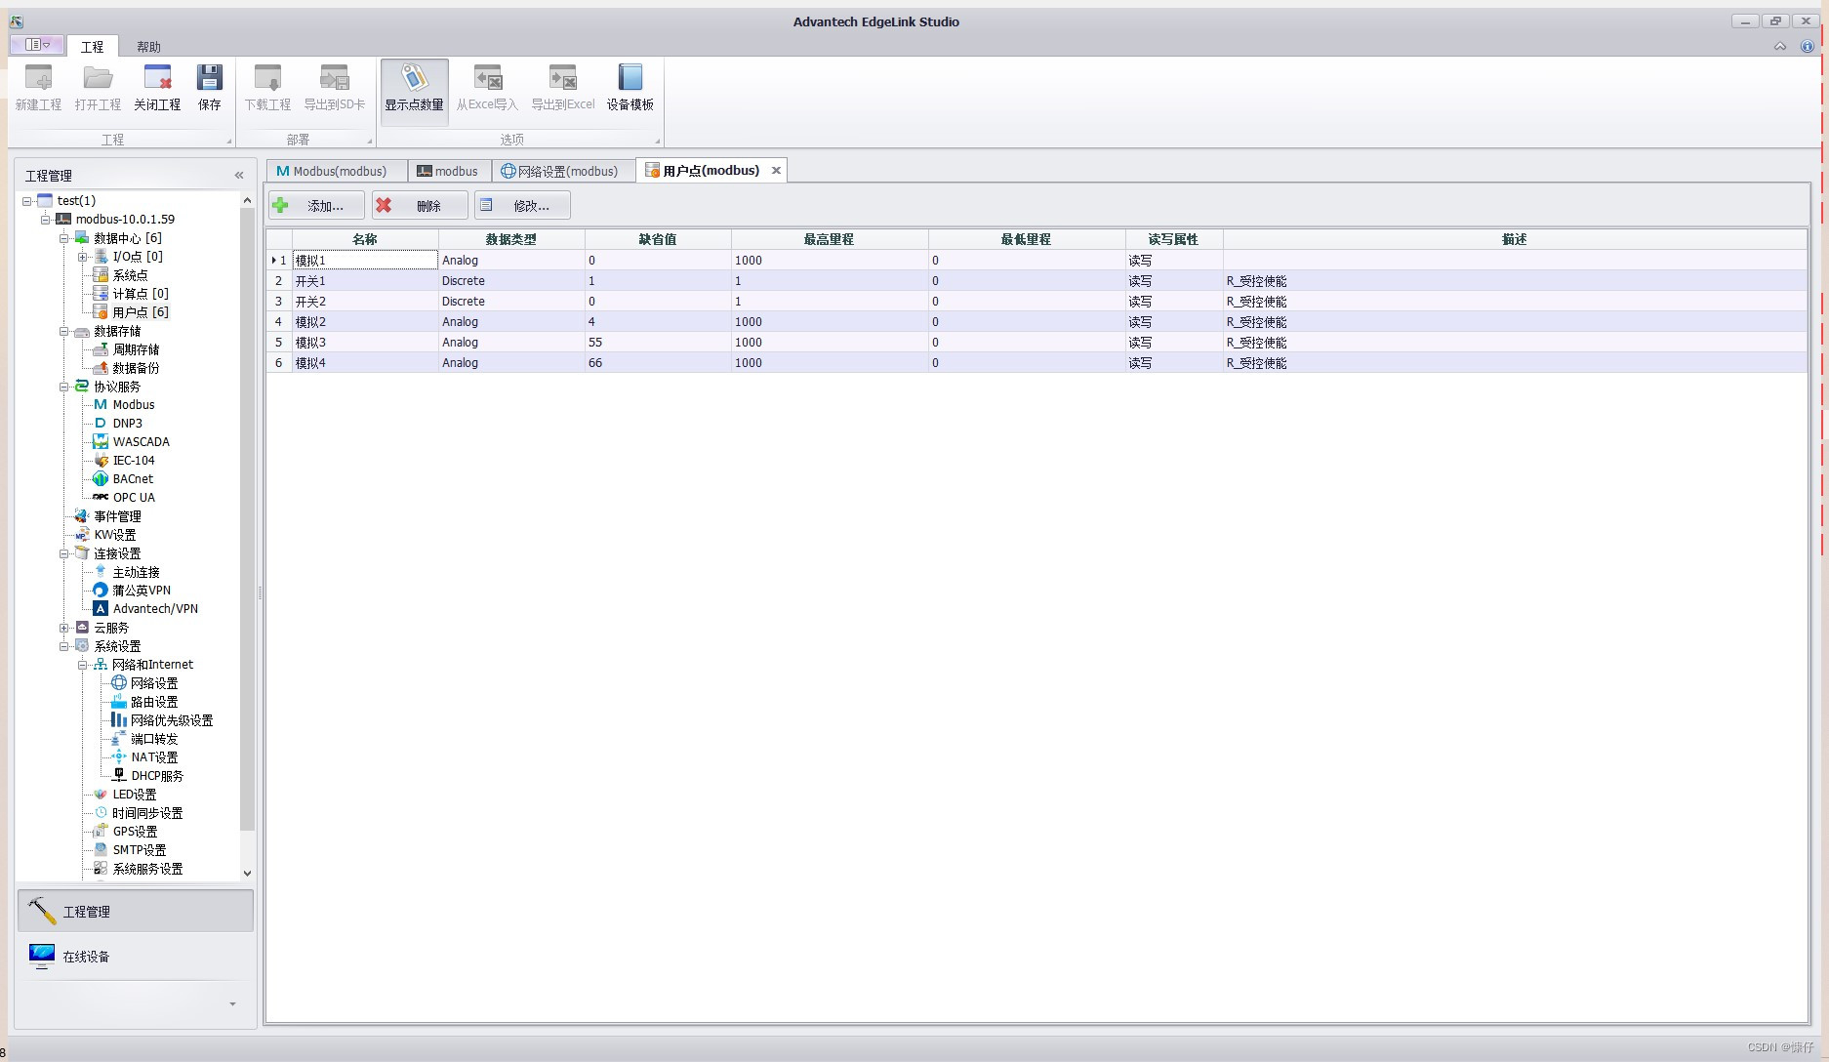Open a project with 打开工程

tap(98, 89)
